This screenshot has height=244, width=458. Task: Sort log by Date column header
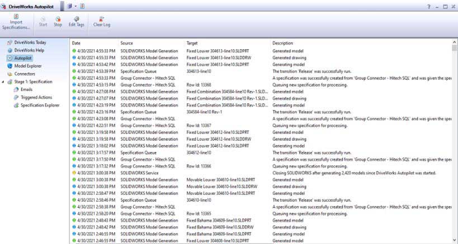point(76,43)
